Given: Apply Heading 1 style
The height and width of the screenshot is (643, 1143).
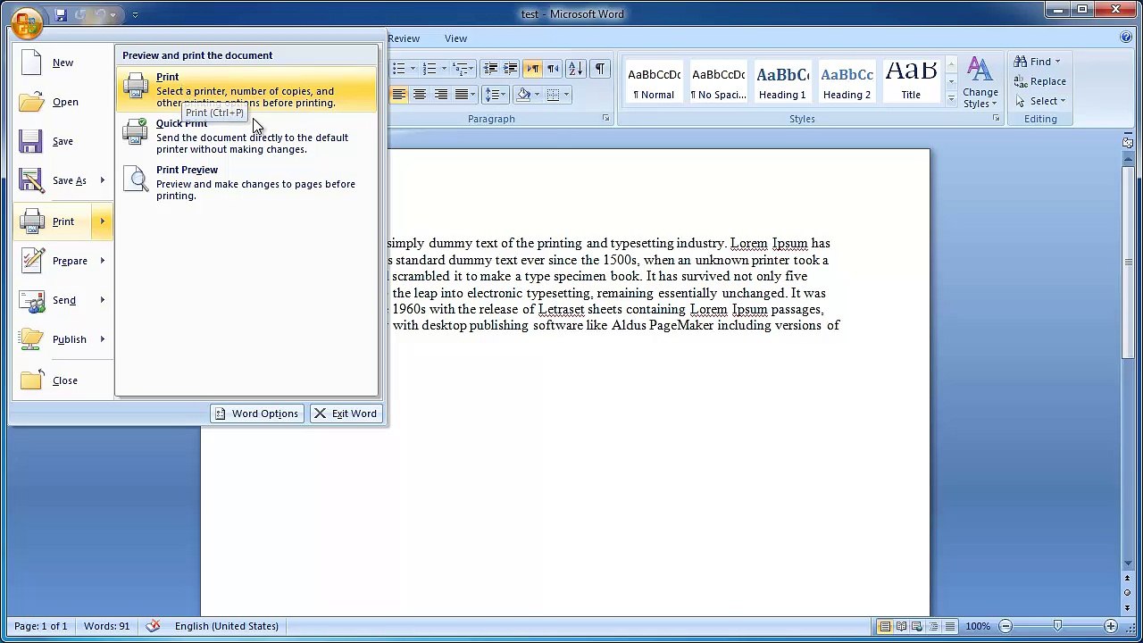Looking at the screenshot, I should (x=783, y=81).
